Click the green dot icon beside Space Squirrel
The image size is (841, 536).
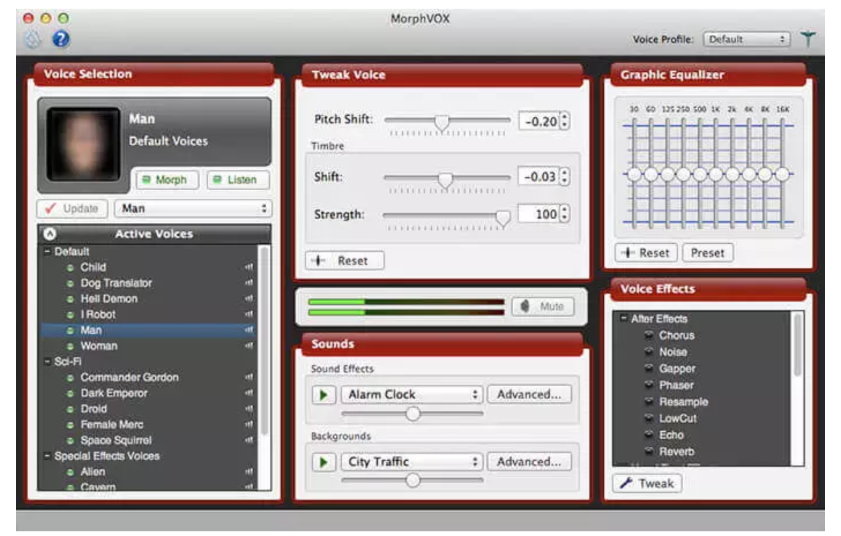70,441
